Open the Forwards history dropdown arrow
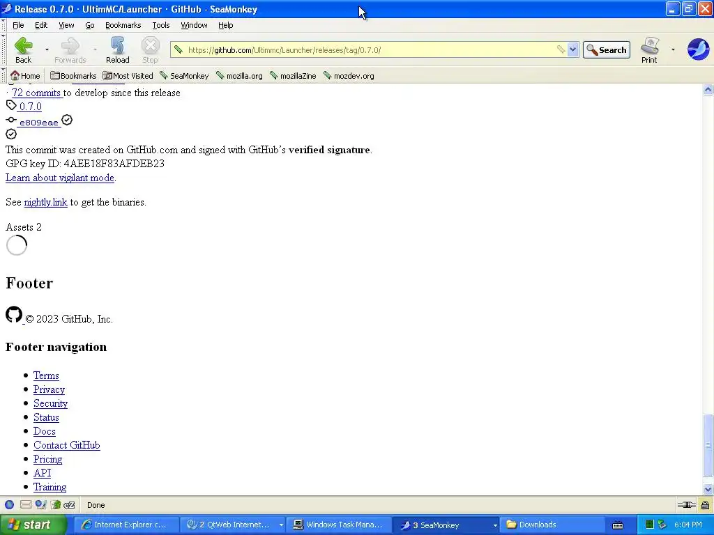 pos(95,49)
